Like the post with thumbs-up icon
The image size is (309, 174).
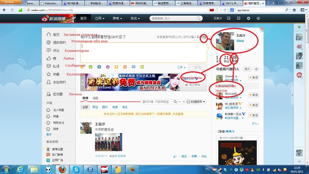click(x=175, y=156)
